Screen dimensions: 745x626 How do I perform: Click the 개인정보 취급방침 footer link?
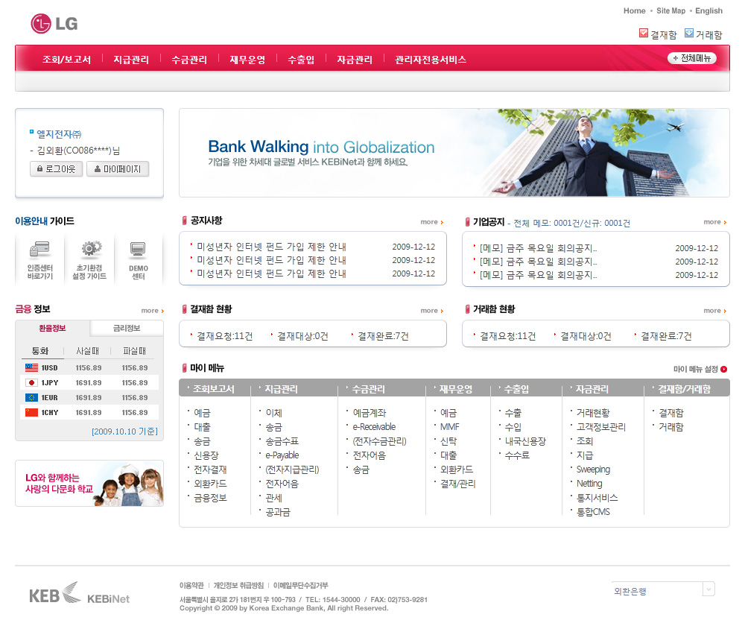pyautogui.click(x=238, y=585)
